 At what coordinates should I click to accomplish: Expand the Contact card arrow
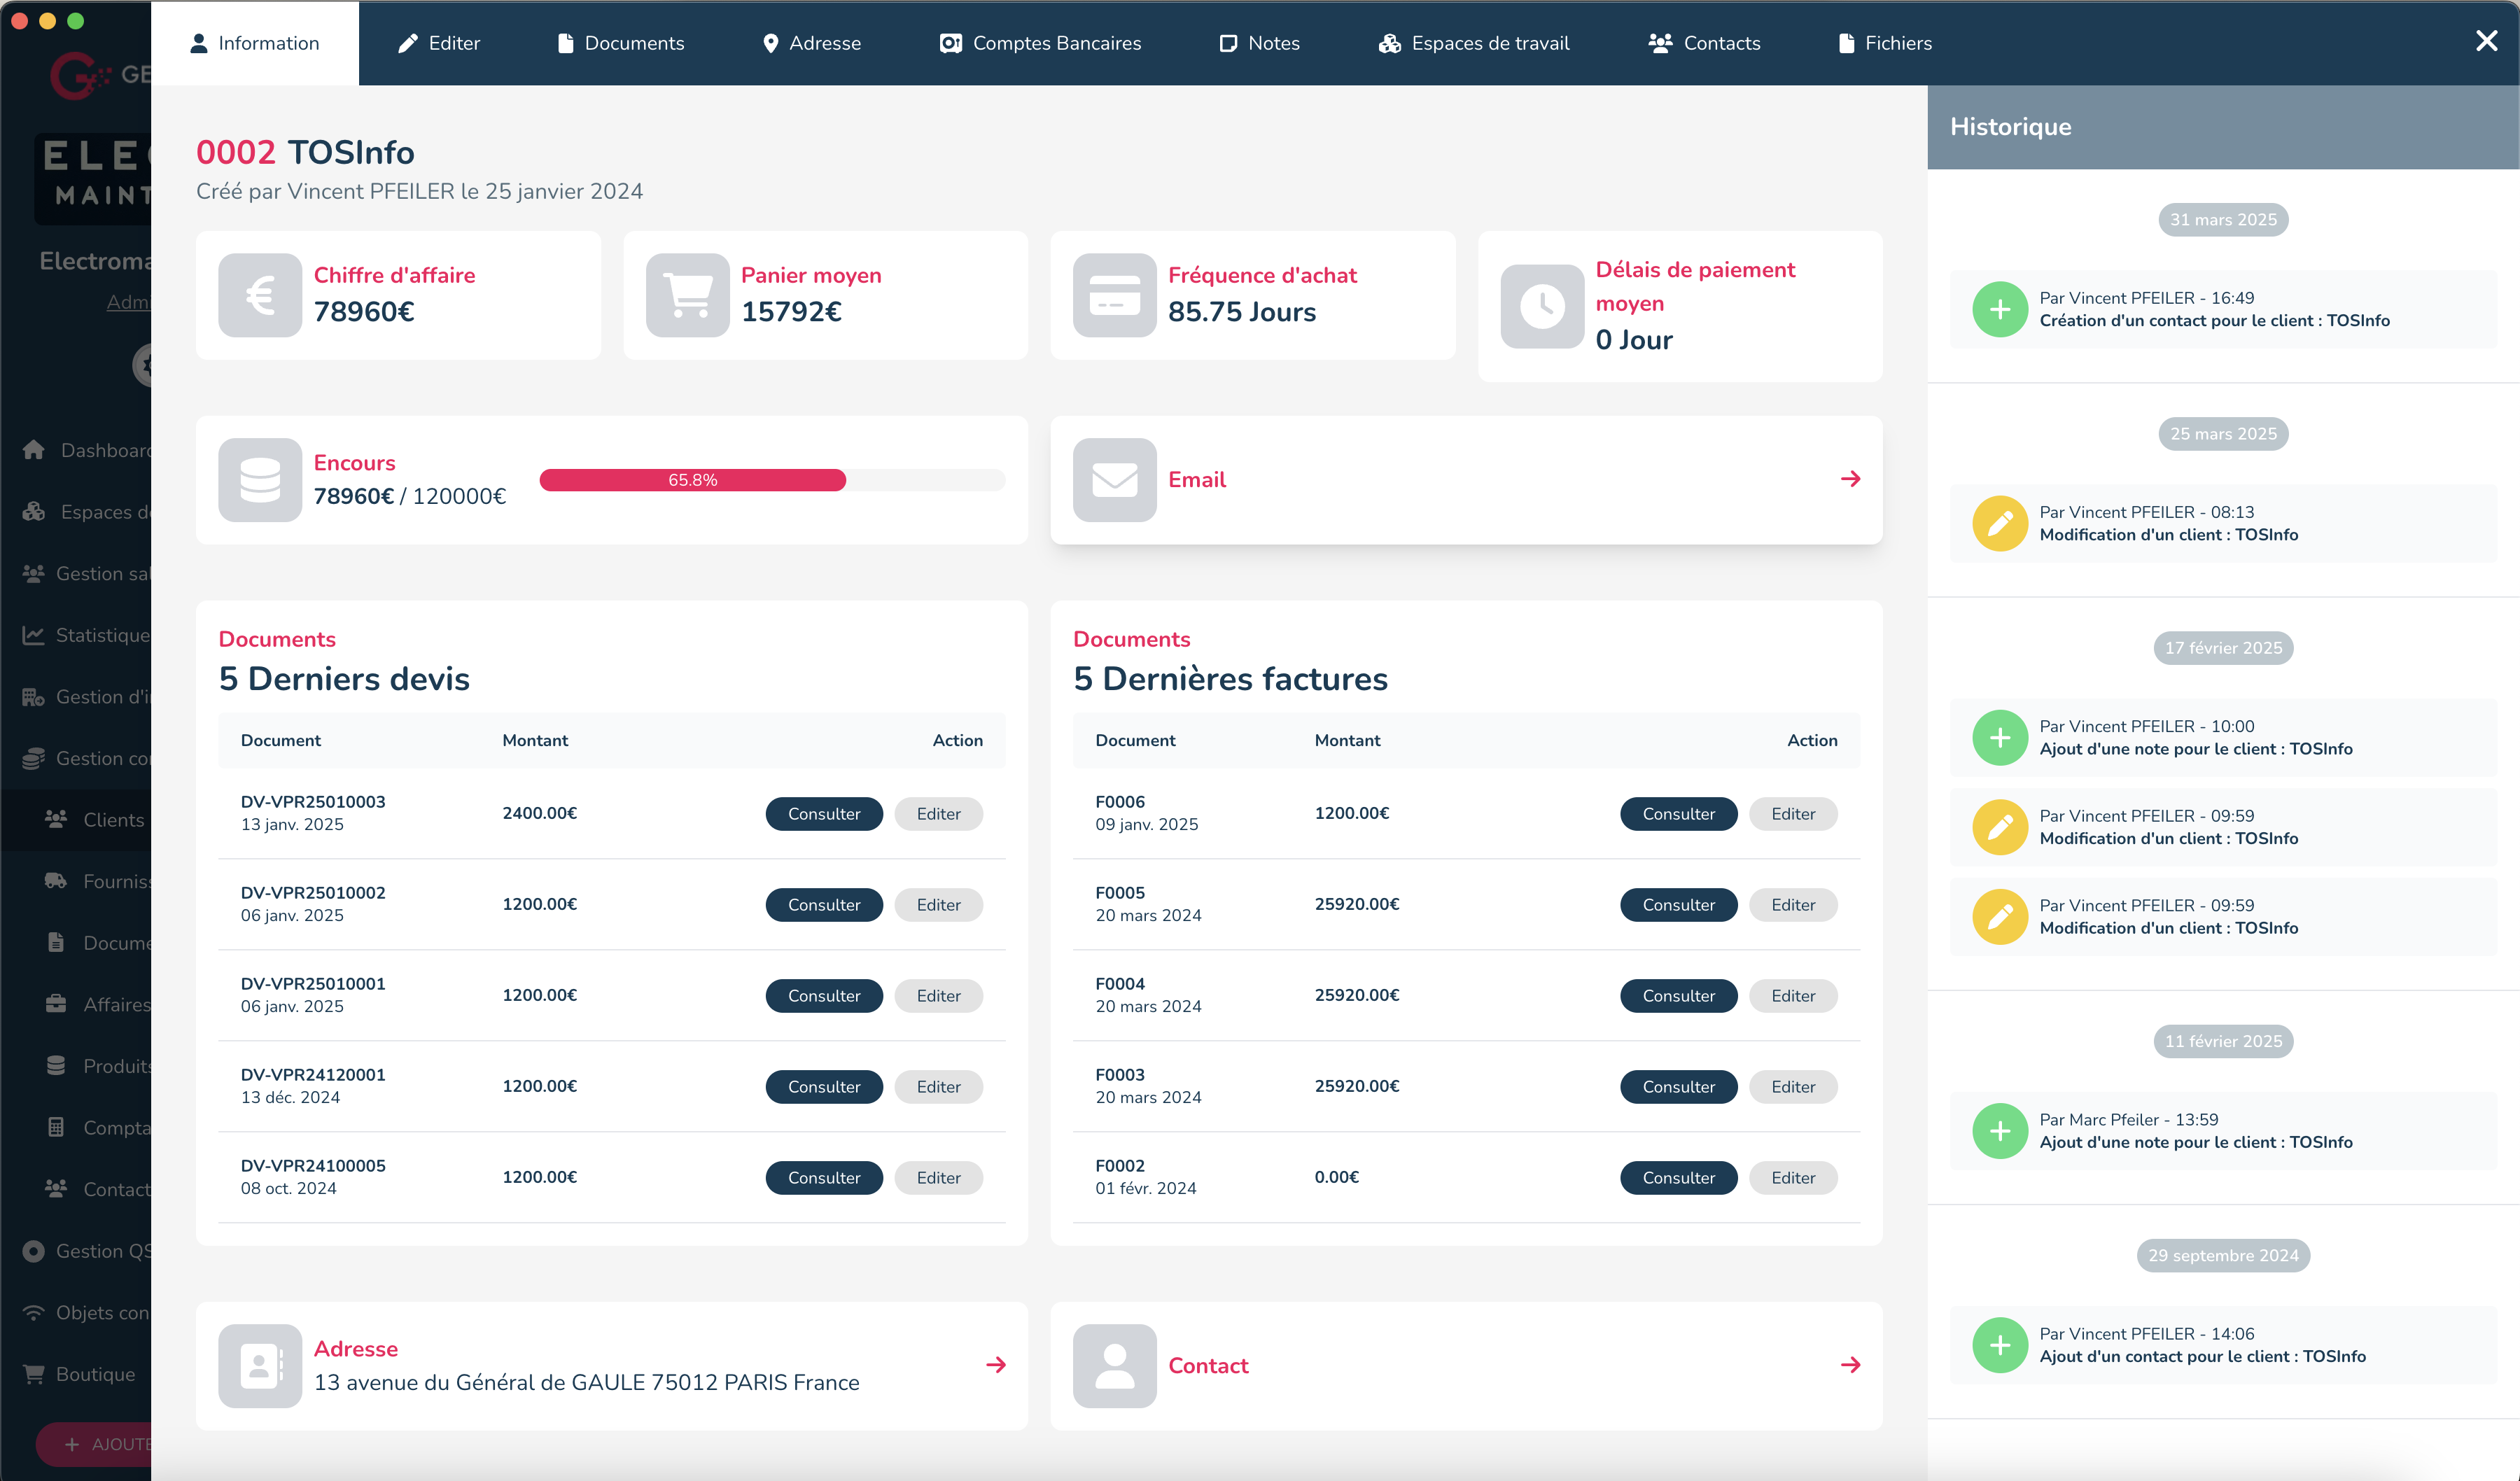[1850, 1365]
